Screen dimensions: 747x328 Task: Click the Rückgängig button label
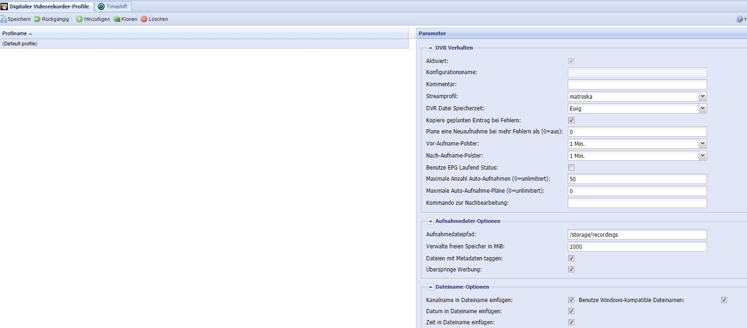pyautogui.click(x=55, y=19)
